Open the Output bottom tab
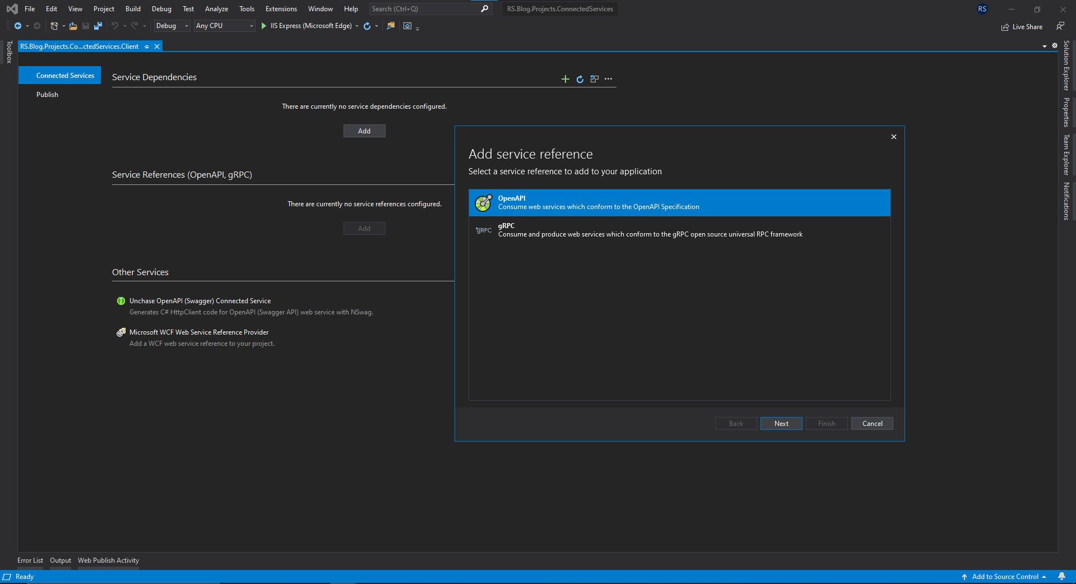This screenshot has height=584, width=1076. pos(61,560)
